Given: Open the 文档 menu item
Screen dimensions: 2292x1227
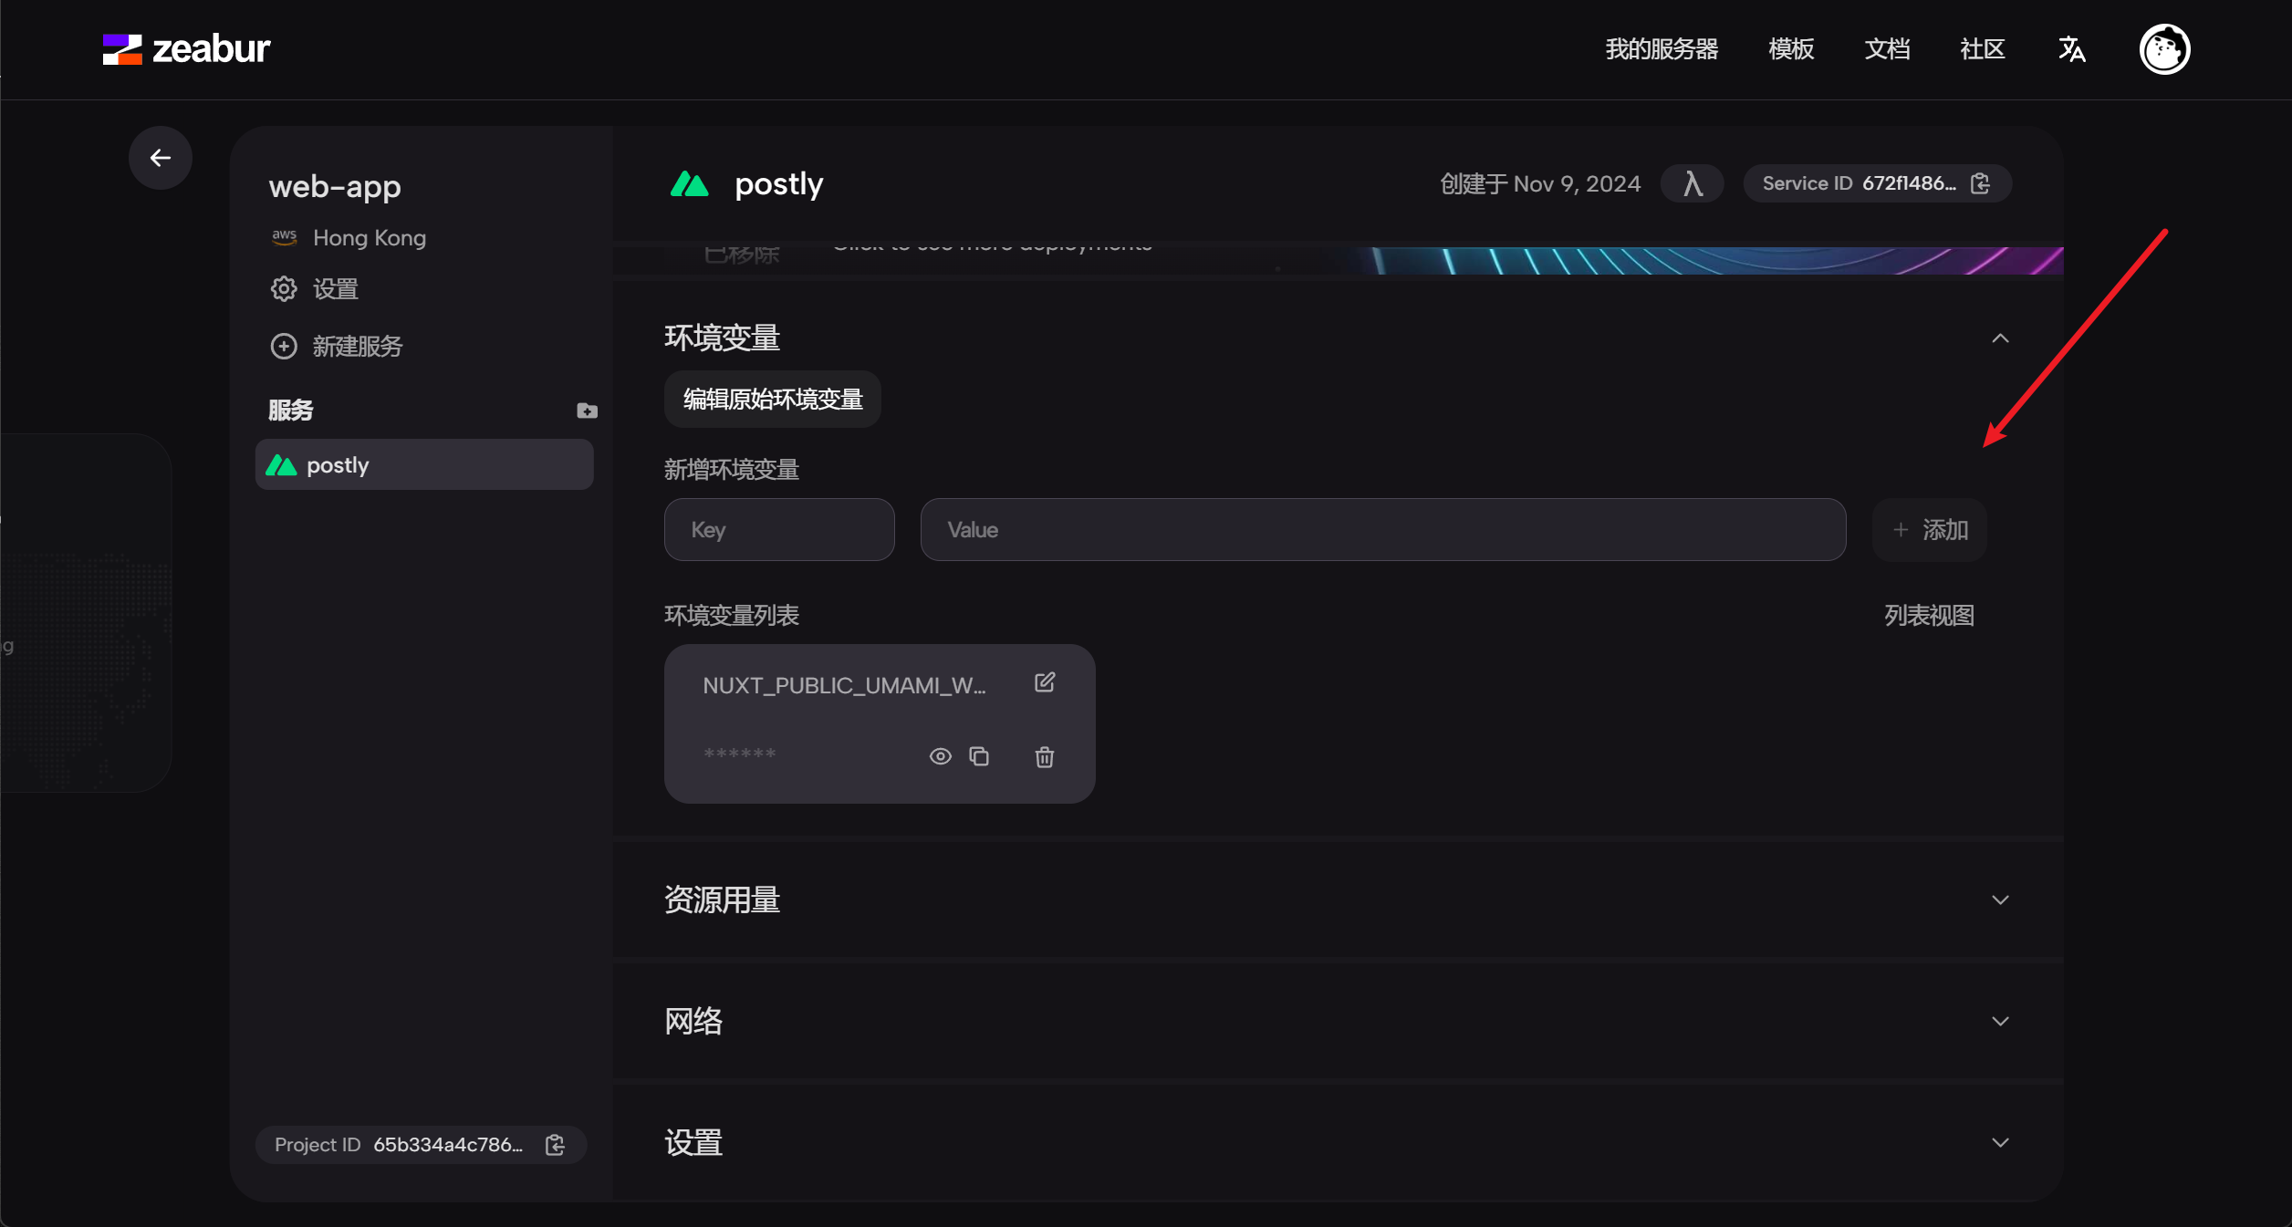Looking at the screenshot, I should tap(1887, 48).
